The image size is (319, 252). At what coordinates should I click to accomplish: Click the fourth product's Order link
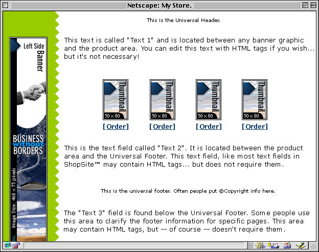tap(255, 126)
